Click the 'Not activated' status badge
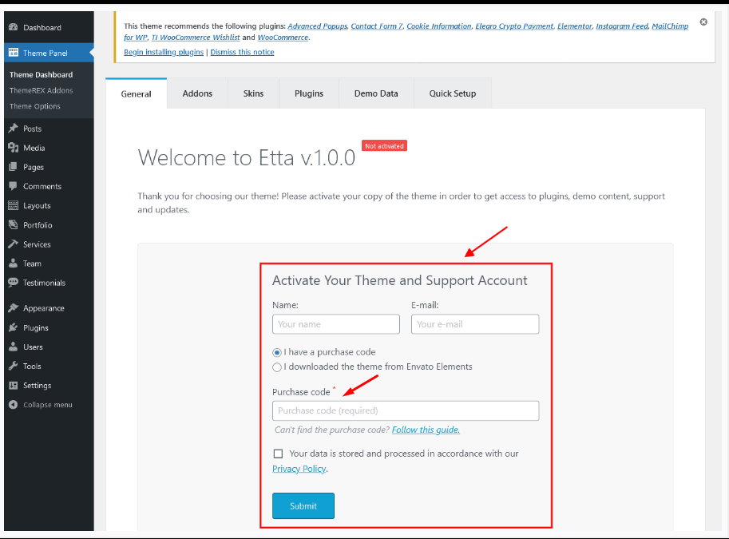729x539 pixels. [x=385, y=145]
